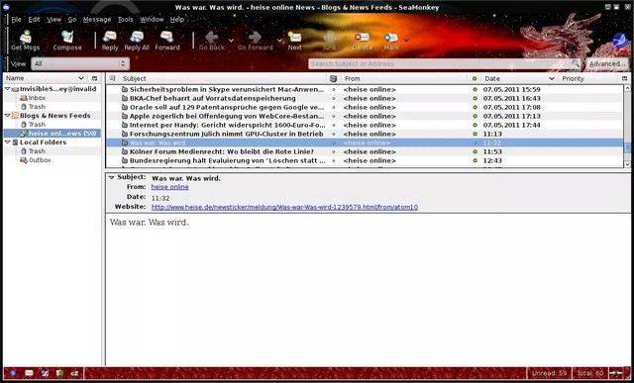This screenshot has width=634, height=383.
Task: Open thread pane column picker
Action: [624, 78]
